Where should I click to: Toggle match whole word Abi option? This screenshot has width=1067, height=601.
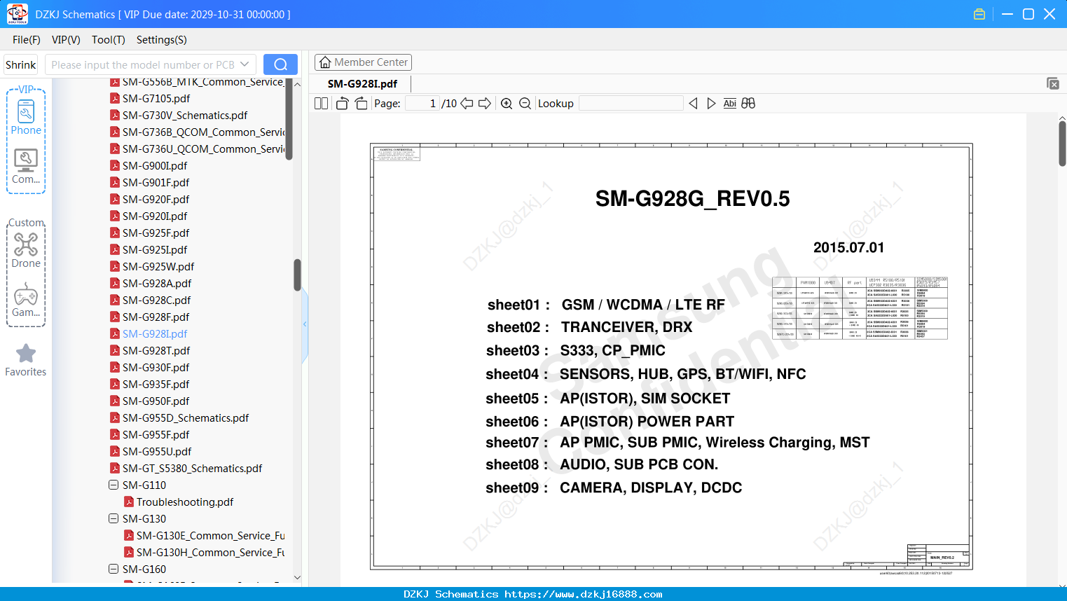point(729,103)
